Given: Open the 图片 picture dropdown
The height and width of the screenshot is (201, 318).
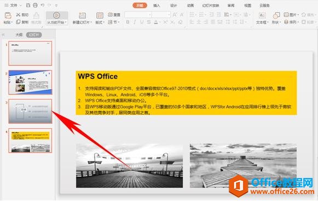Looking at the screenshot, I should pos(291,15).
